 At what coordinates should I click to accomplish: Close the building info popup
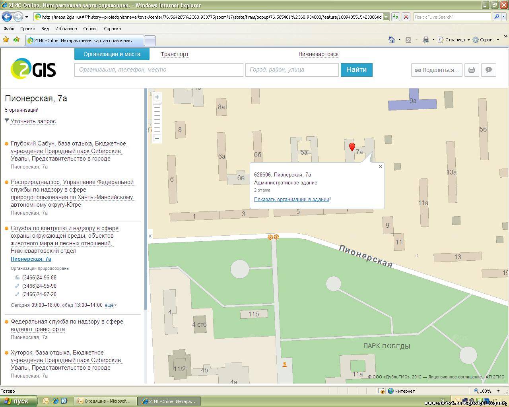[381, 167]
